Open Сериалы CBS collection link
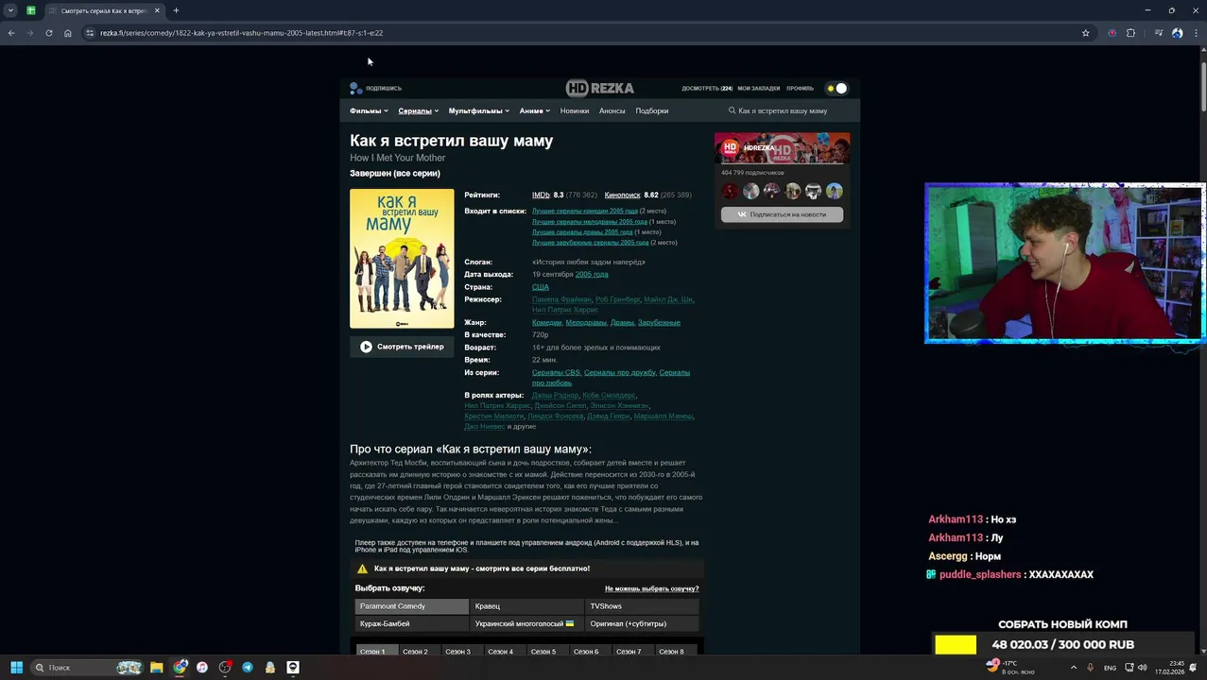 coord(556,372)
